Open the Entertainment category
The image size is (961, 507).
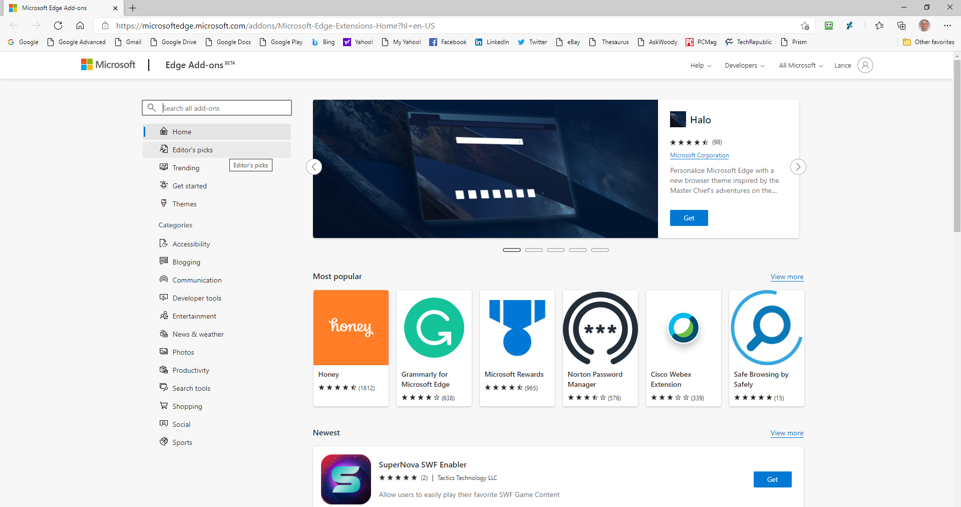(217, 316)
